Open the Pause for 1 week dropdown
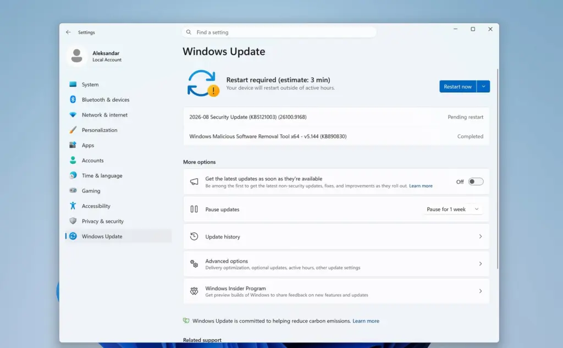563x348 pixels. tap(453, 209)
